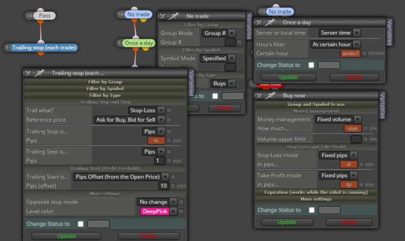
Task: Open the Stop-Loss mode dropdown
Action: point(338,155)
